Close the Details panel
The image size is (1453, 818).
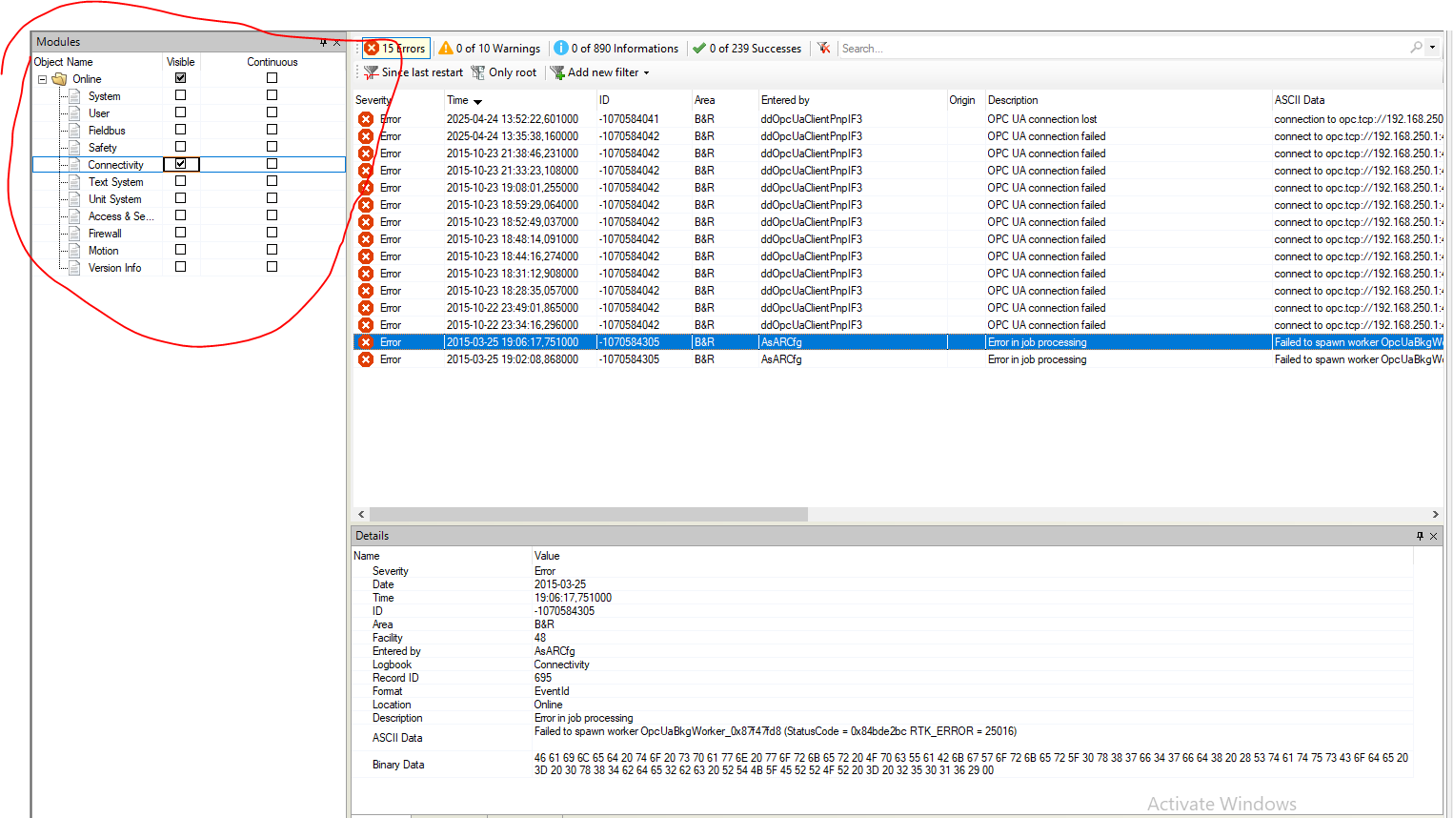coord(1433,536)
